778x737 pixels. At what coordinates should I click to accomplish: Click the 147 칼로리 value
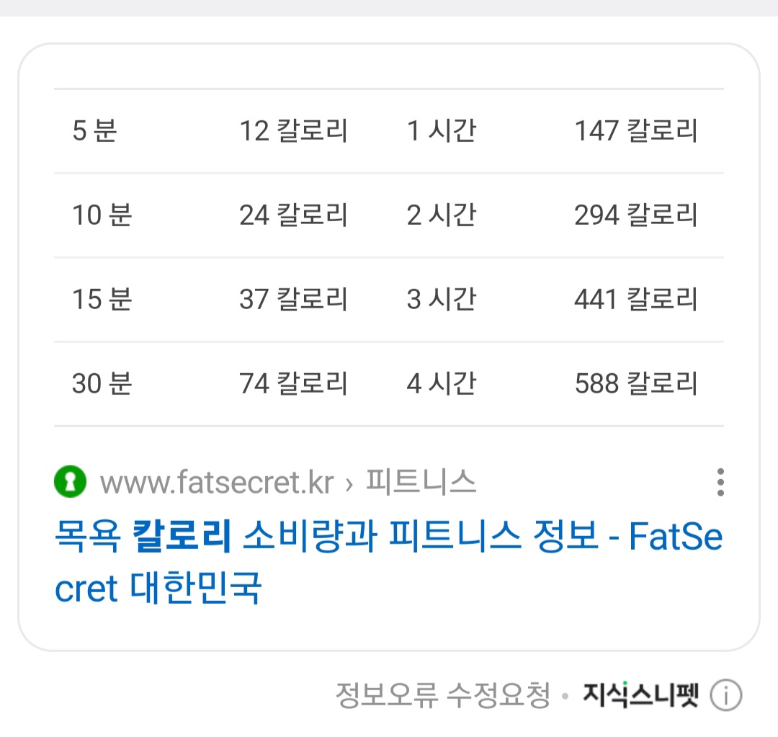[635, 131]
